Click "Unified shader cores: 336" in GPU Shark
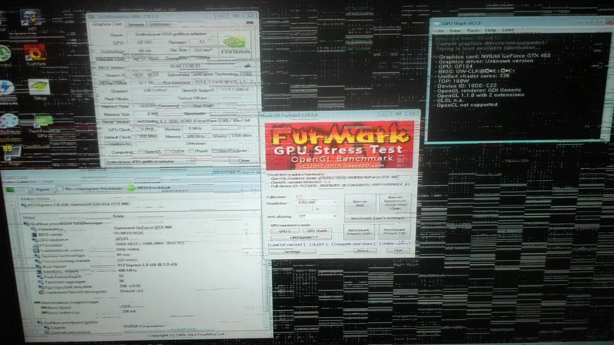 pyautogui.click(x=473, y=76)
